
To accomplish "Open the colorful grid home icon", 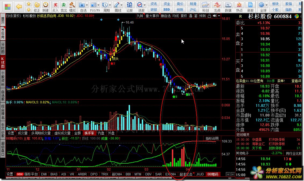I will pyautogui.click(x=8, y=7).
